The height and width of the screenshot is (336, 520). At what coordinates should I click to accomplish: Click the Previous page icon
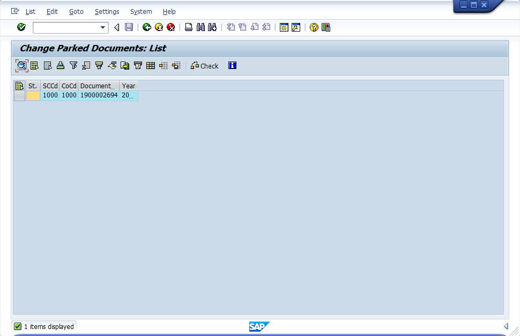[242, 27]
